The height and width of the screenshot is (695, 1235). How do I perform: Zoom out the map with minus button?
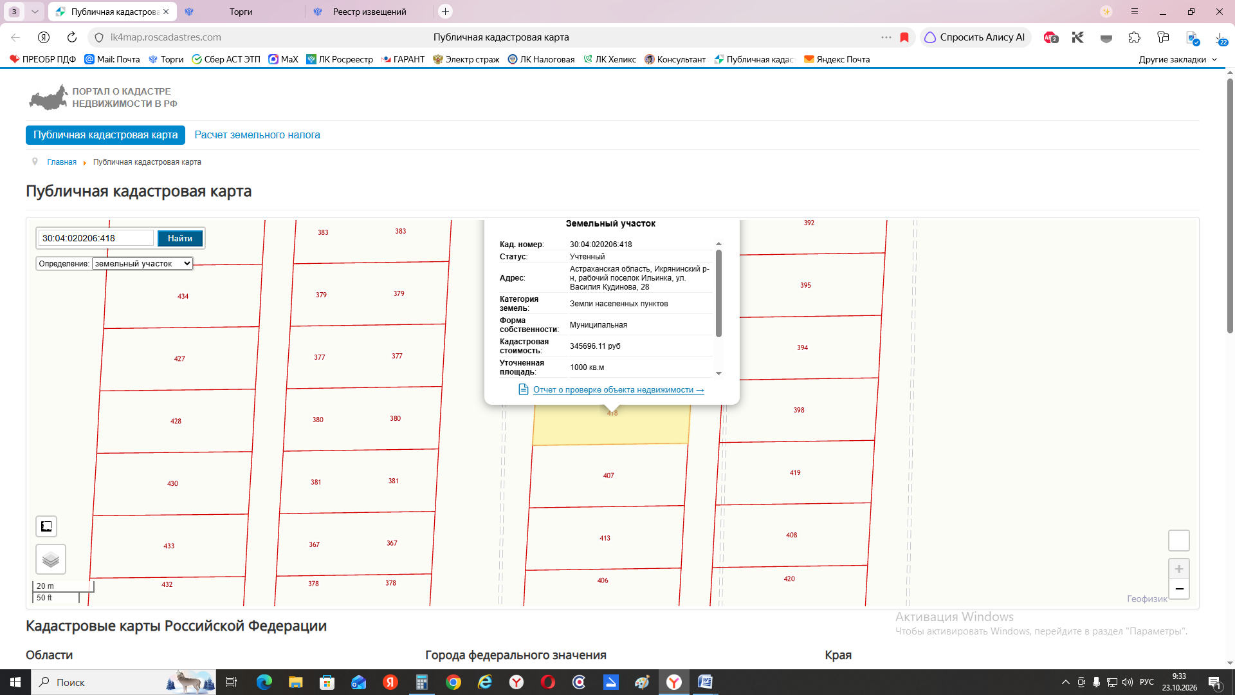click(x=1179, y=589)
